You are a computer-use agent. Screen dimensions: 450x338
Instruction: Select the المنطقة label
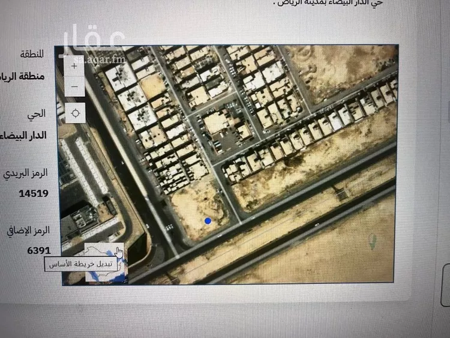32,53
